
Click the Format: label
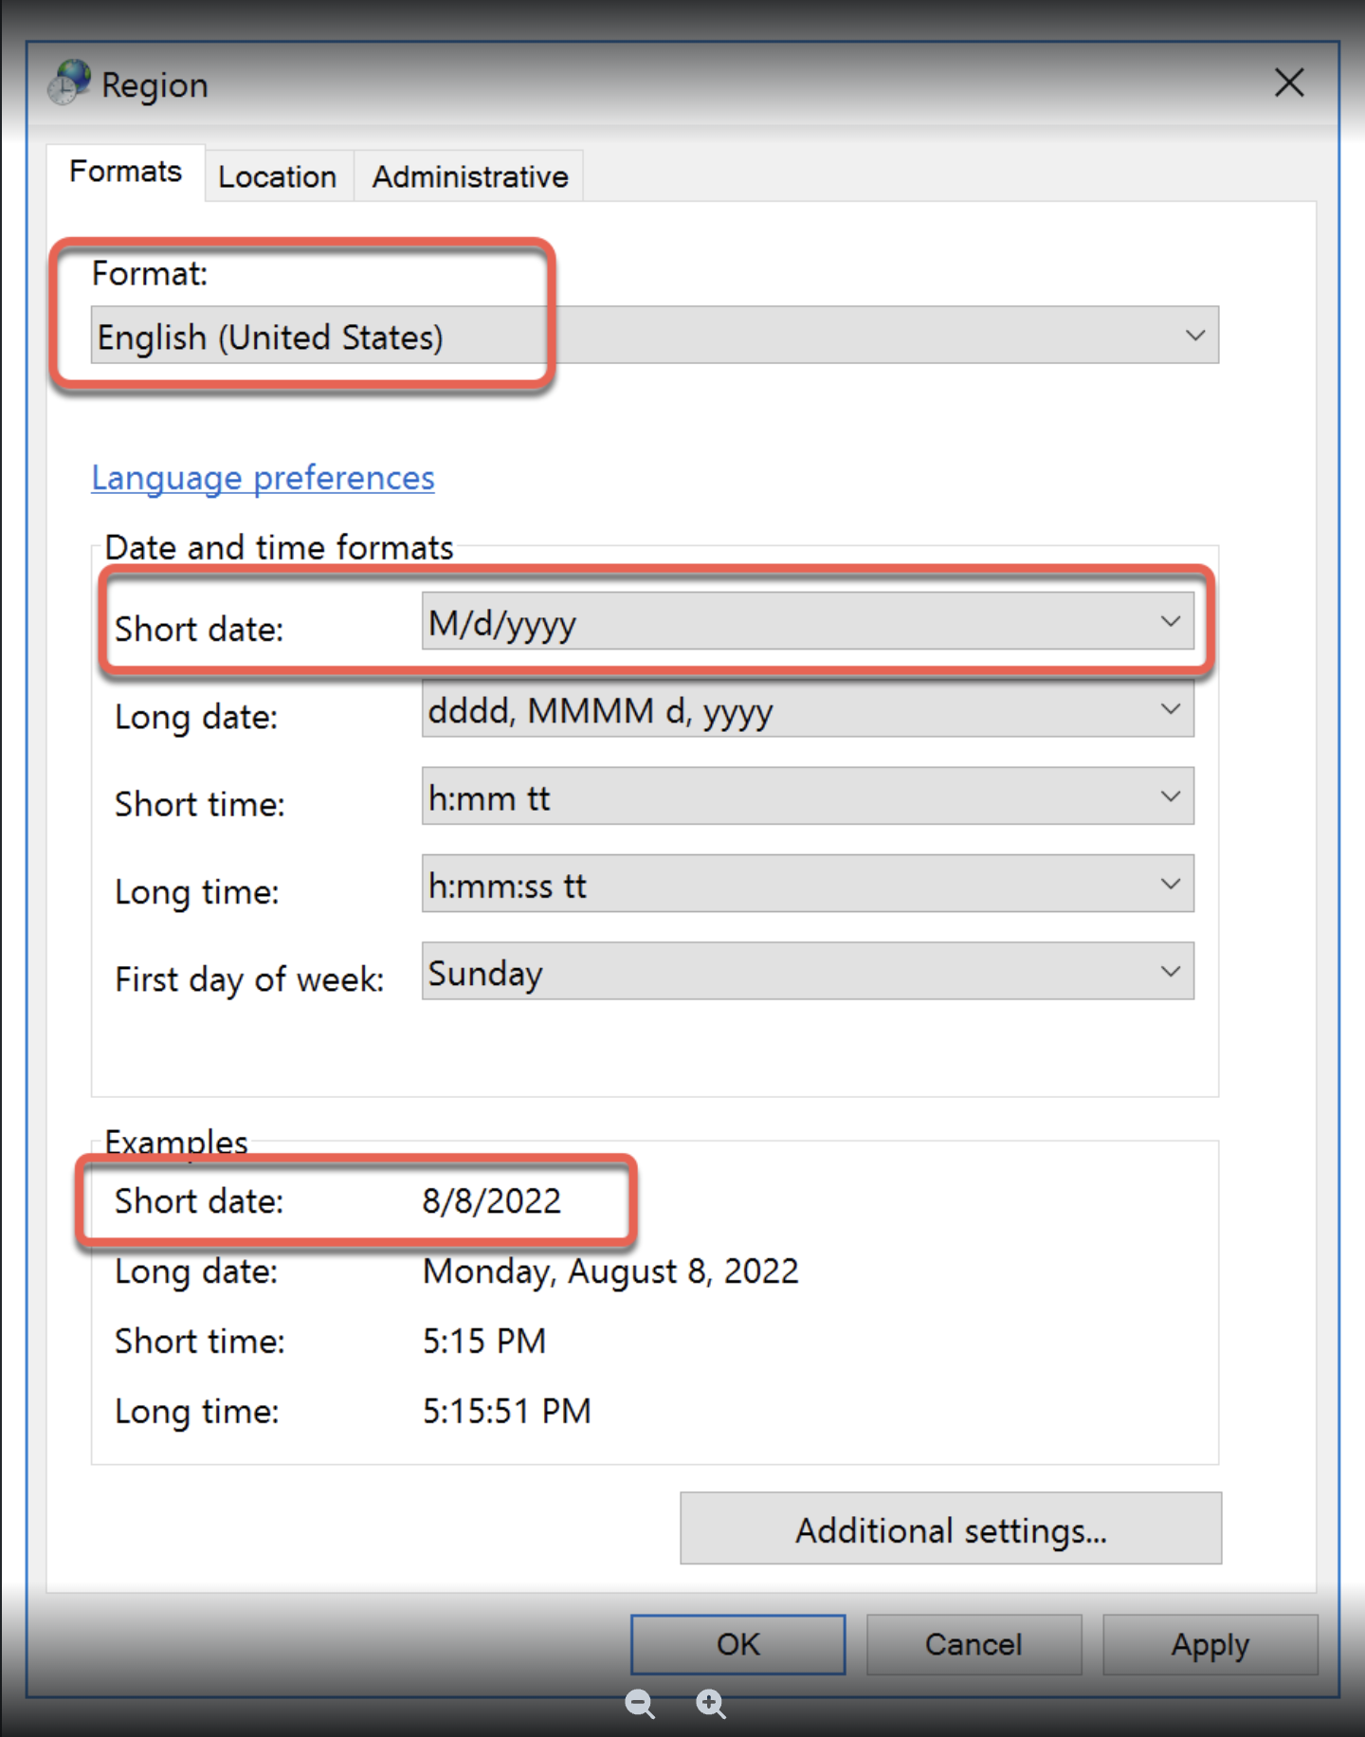pyautogui.click(x=150, y=274)
